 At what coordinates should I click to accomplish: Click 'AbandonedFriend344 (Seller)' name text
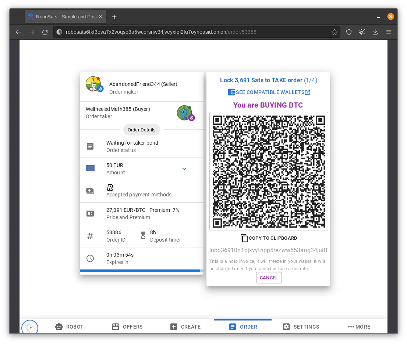point(143,84)
